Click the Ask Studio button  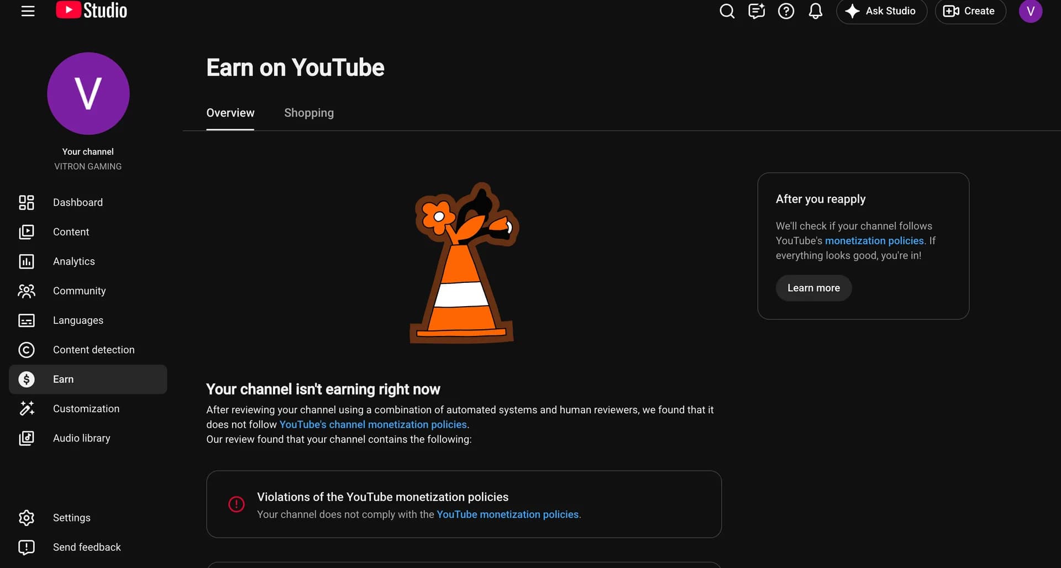coord(881,11)
